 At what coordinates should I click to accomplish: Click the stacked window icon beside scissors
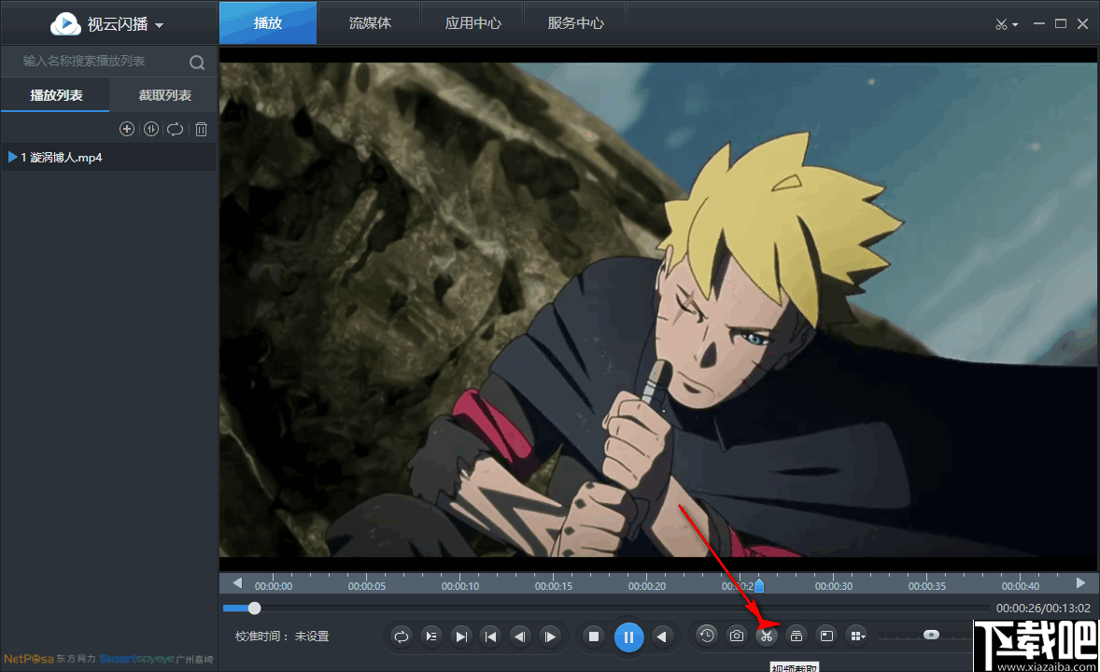click(797, 637)
